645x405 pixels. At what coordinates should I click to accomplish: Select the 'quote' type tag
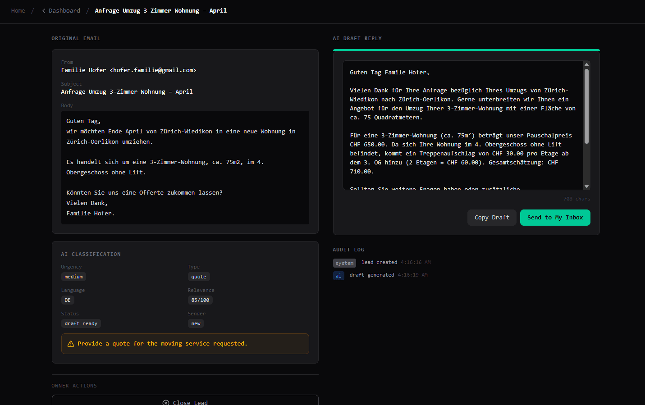click(199, 277)
